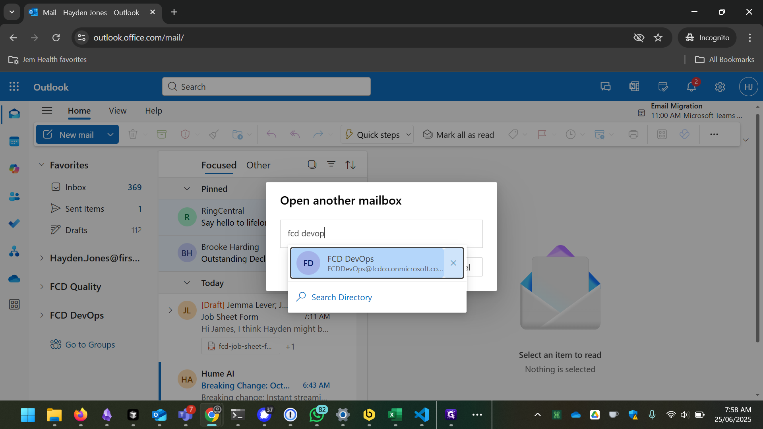Select the Other inbox tab
763x429 pixels.
click(258, 165)
